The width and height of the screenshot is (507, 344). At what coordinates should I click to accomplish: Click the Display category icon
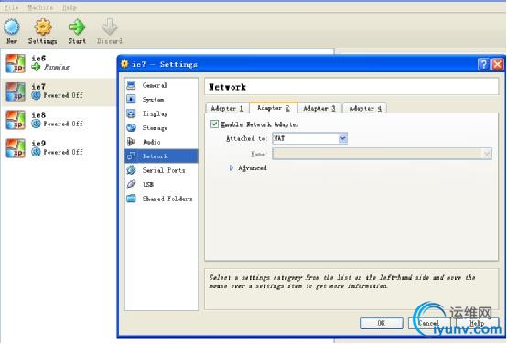[x=131, y=113]
